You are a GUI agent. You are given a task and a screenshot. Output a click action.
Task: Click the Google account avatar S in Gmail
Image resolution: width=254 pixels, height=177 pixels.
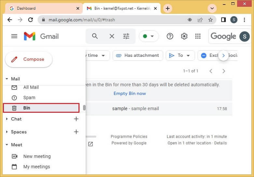[x=245, y=36]
